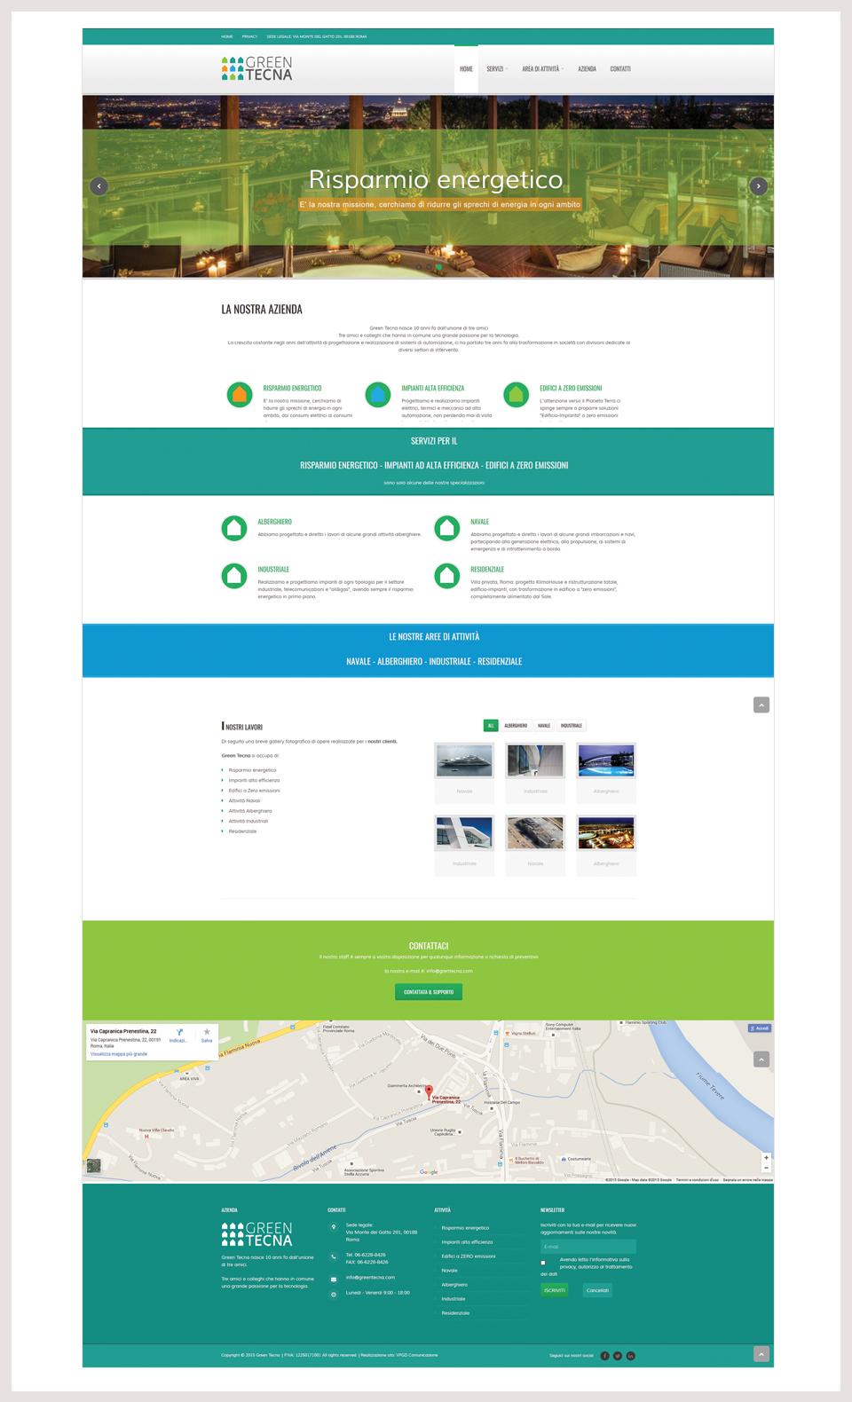This screenshot has height=1402, width=852.
Task: Click back-to-top arrow over the map
Action: click(x=761, y=1059)
